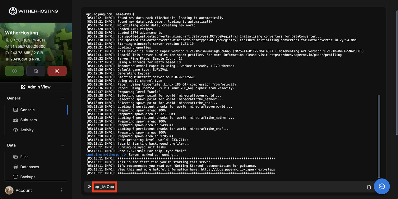Click the Subusers people icon
The image size is (398, 199).
coord(16,120)
